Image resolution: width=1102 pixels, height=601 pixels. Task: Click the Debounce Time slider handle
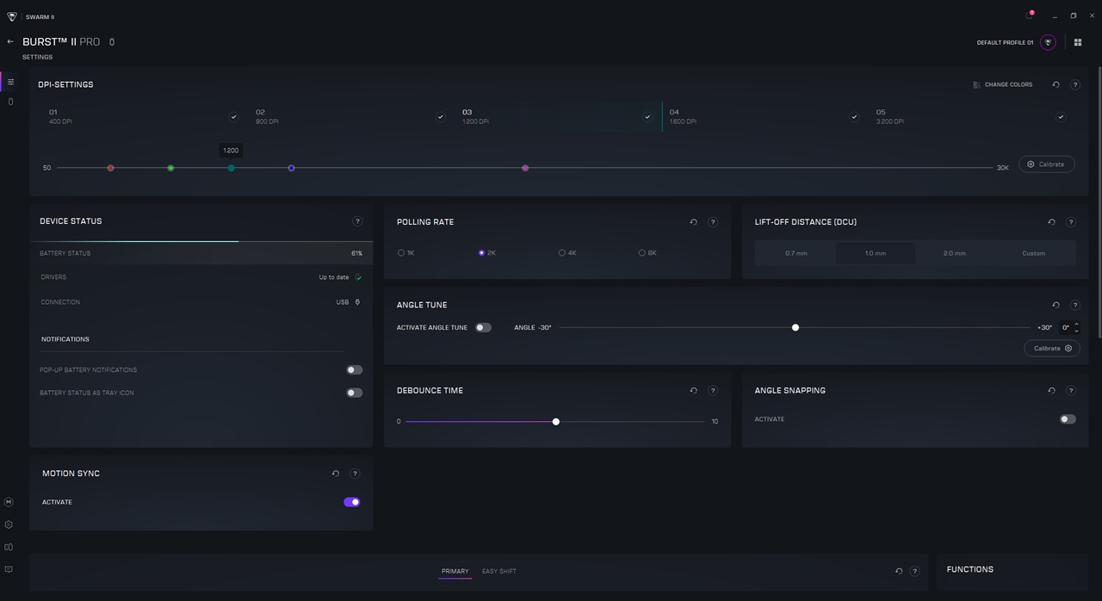pos(556,422)
